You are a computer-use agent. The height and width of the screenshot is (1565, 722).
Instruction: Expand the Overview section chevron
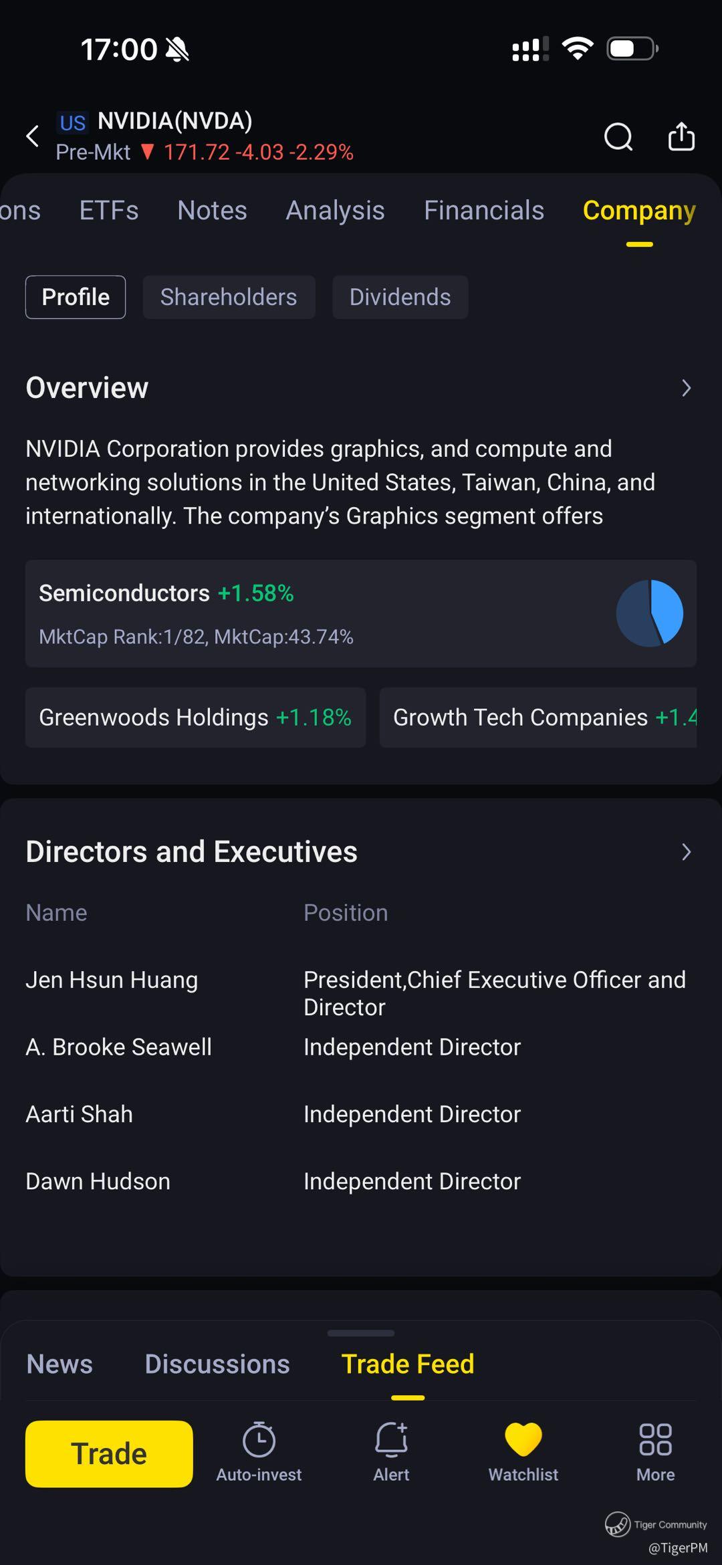[x=686, y=388]
